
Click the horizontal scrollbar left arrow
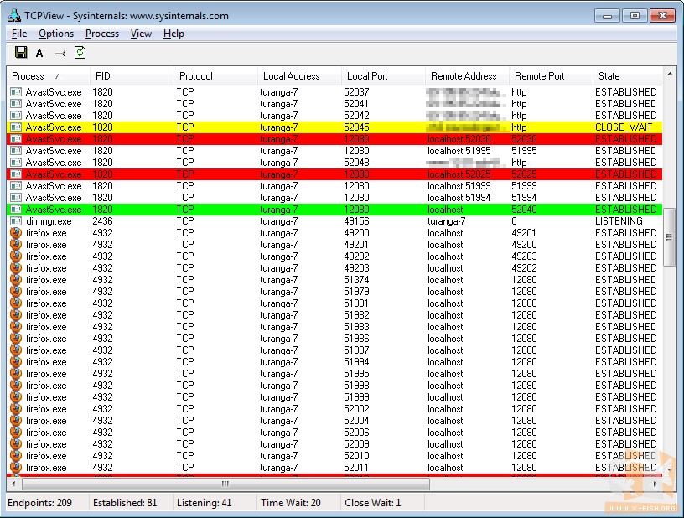pos(14,484)
